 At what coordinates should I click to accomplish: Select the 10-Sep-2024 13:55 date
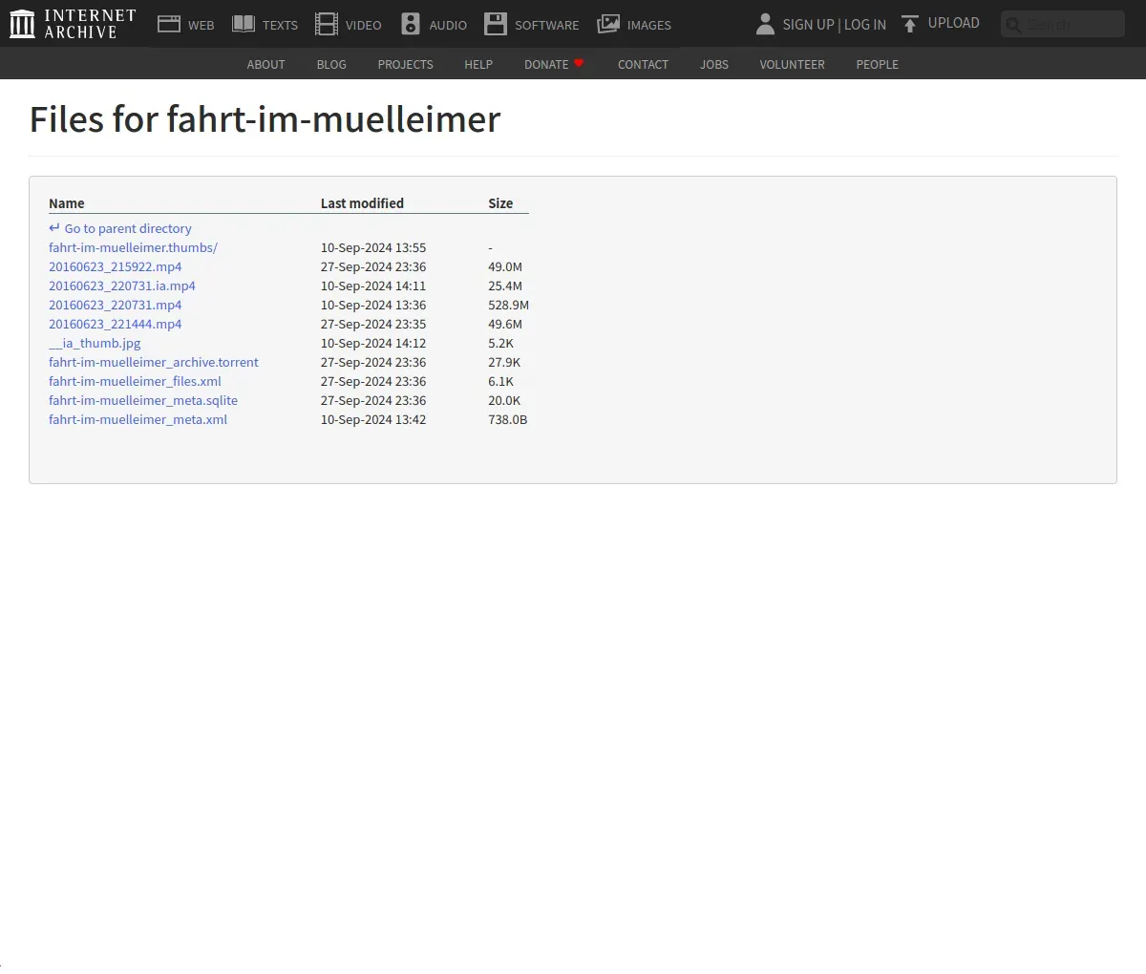point(373,247)
